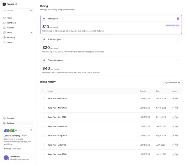The image size is (186, 165).
Task: Select the Business plan checkbox
Action: (x=178, y=39)
